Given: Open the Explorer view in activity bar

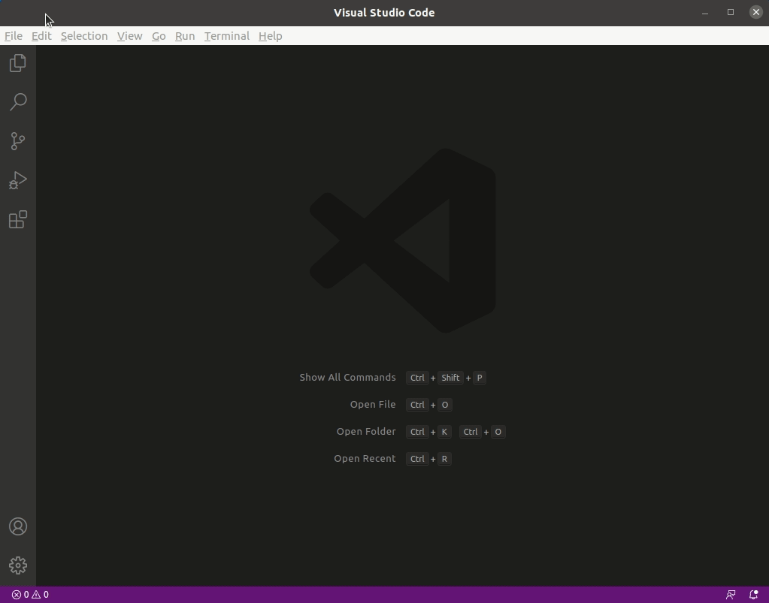Looking at the screenshot, I should point(17,63).
